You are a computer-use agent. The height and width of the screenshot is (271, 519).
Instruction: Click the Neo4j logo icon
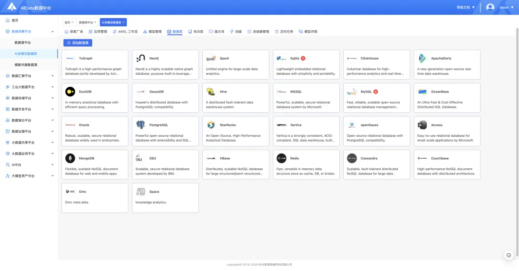140,58
